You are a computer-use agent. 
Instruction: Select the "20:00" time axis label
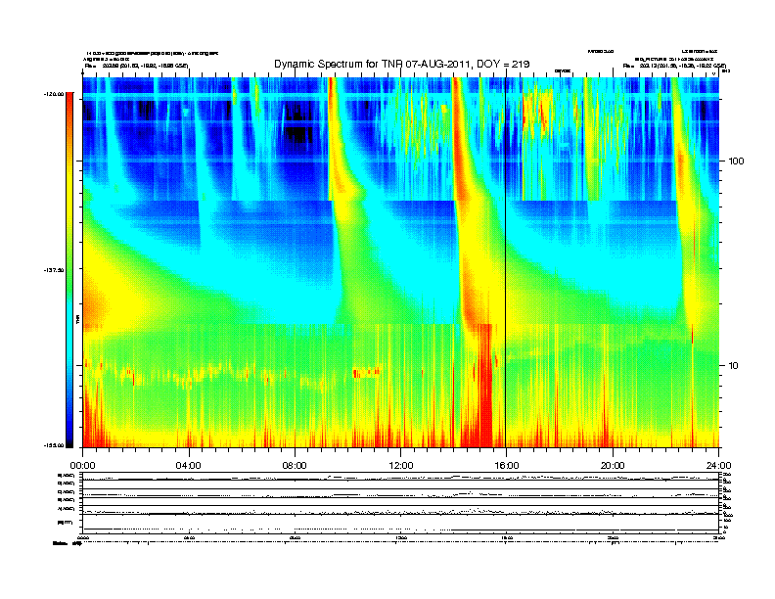(613, 466)
